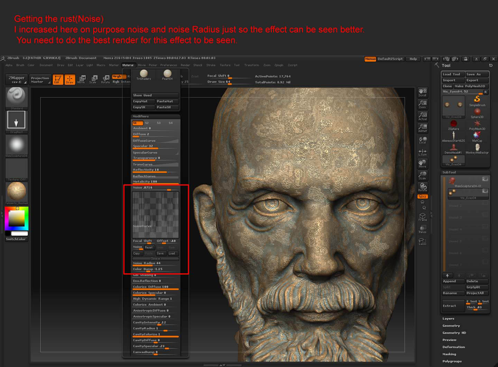This screenshot has width=498, height=367.
Task: Click the Append subtool button
Action: pos(453,281)
